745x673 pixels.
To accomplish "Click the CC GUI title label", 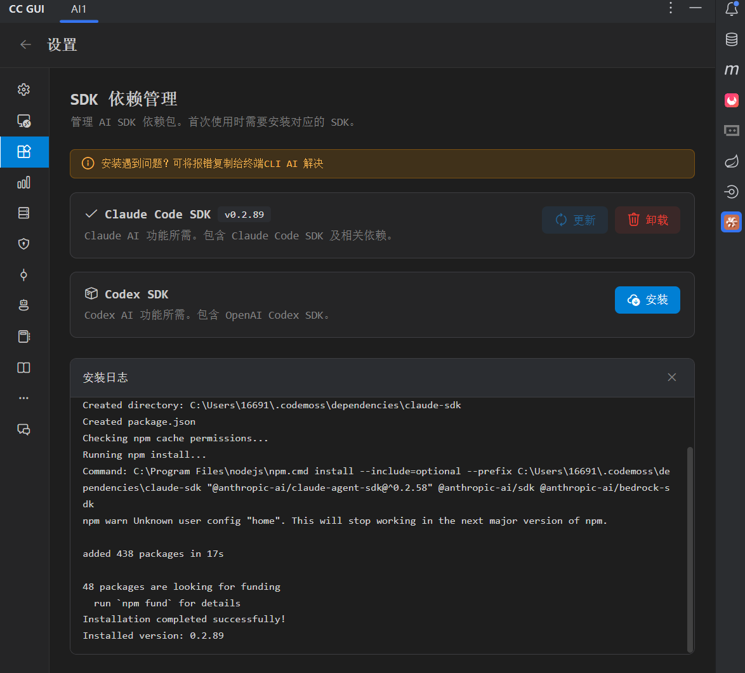I will click(x=27, y=9).
